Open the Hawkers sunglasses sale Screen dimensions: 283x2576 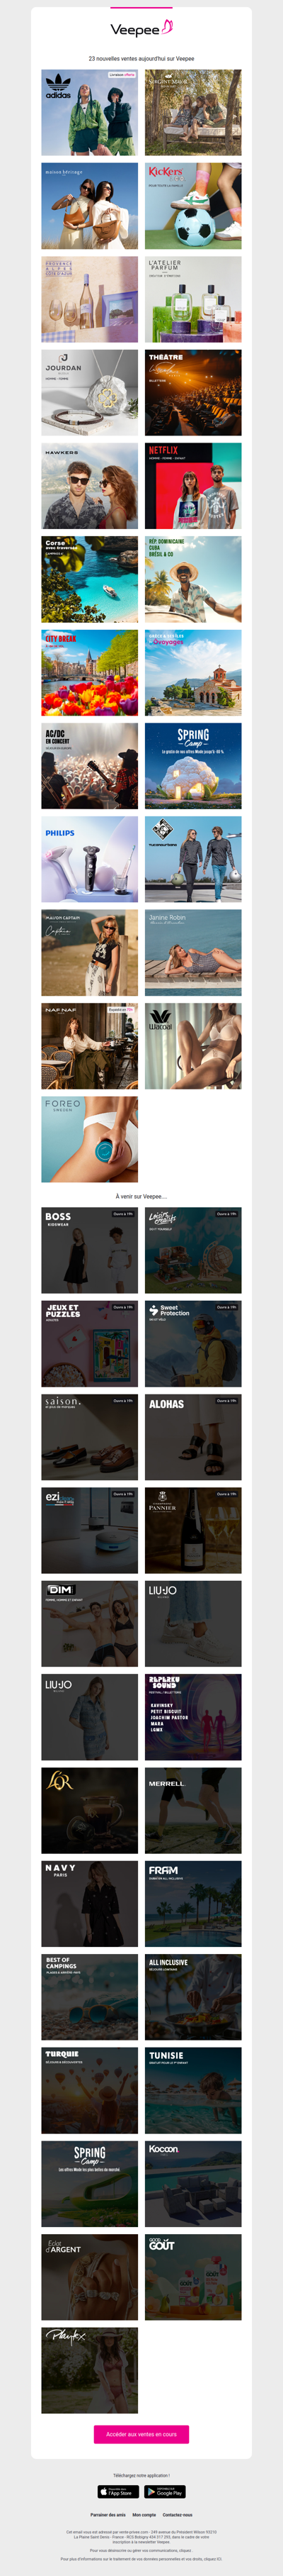click(90, 486)
